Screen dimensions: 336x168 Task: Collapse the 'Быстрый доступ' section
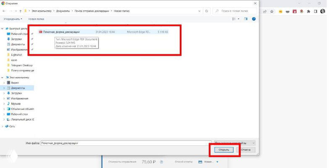coord(3,28)
